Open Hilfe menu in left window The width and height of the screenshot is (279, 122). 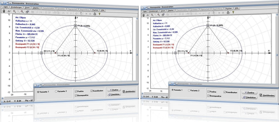tap(103, 10)
